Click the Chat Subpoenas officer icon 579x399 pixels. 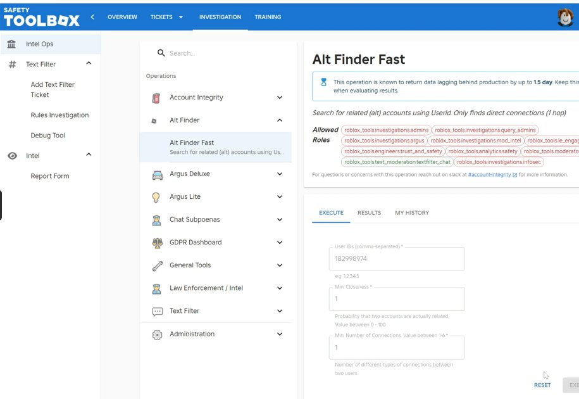(156, 220)
